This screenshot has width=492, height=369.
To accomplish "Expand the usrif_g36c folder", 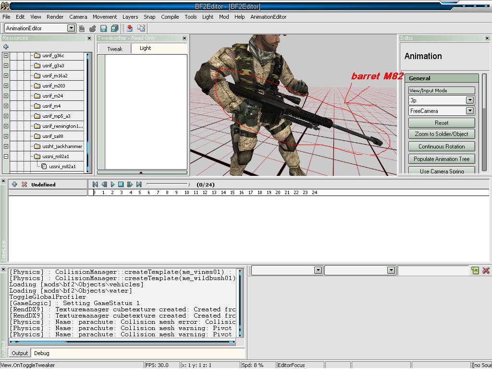I will (6, 56).
